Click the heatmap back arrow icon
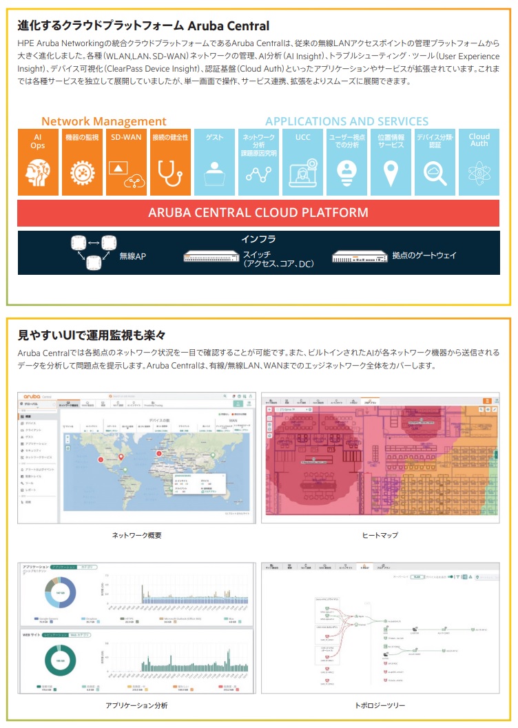 click(269, 410)
